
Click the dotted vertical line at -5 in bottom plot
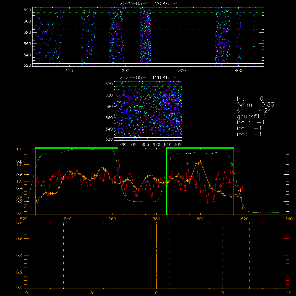coord(90,255)
